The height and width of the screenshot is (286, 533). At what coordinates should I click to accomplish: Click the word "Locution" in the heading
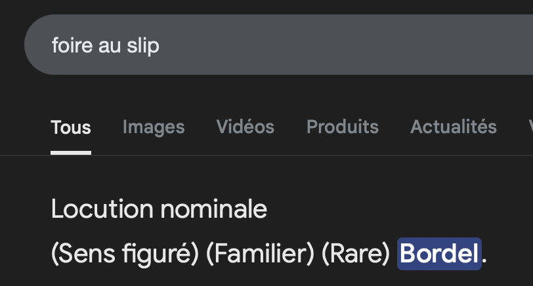pos(98,209)
